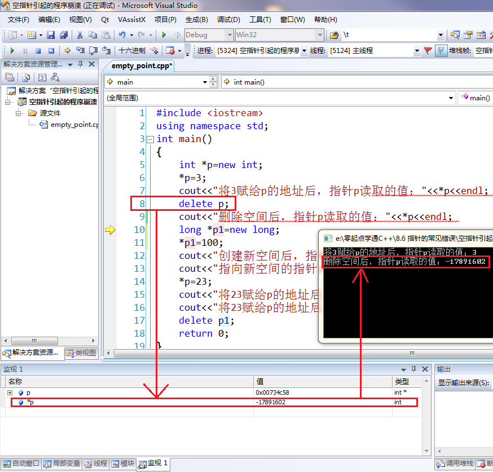493x472 pixels.
Task: Click the 值 column header in the watch window
Action: [323, 382]
